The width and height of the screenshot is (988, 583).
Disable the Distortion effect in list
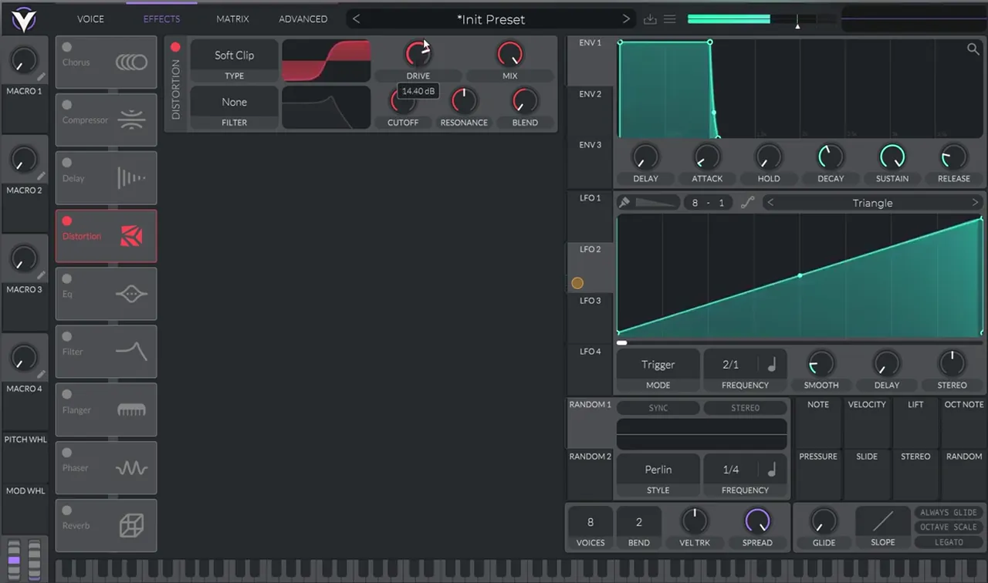point(67,221)
